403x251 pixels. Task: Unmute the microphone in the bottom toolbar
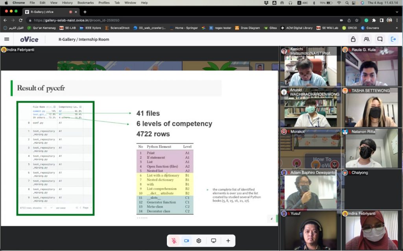174,241
